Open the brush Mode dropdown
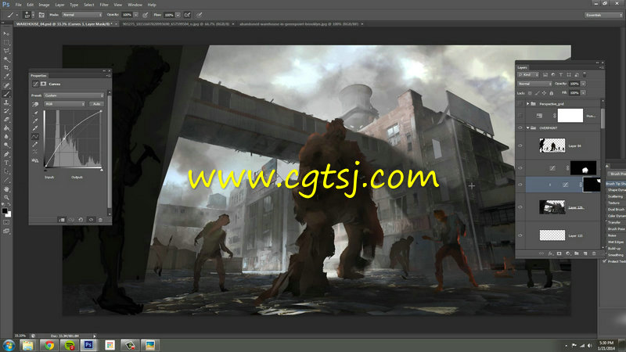626x352 pixels. click(82, 15)
